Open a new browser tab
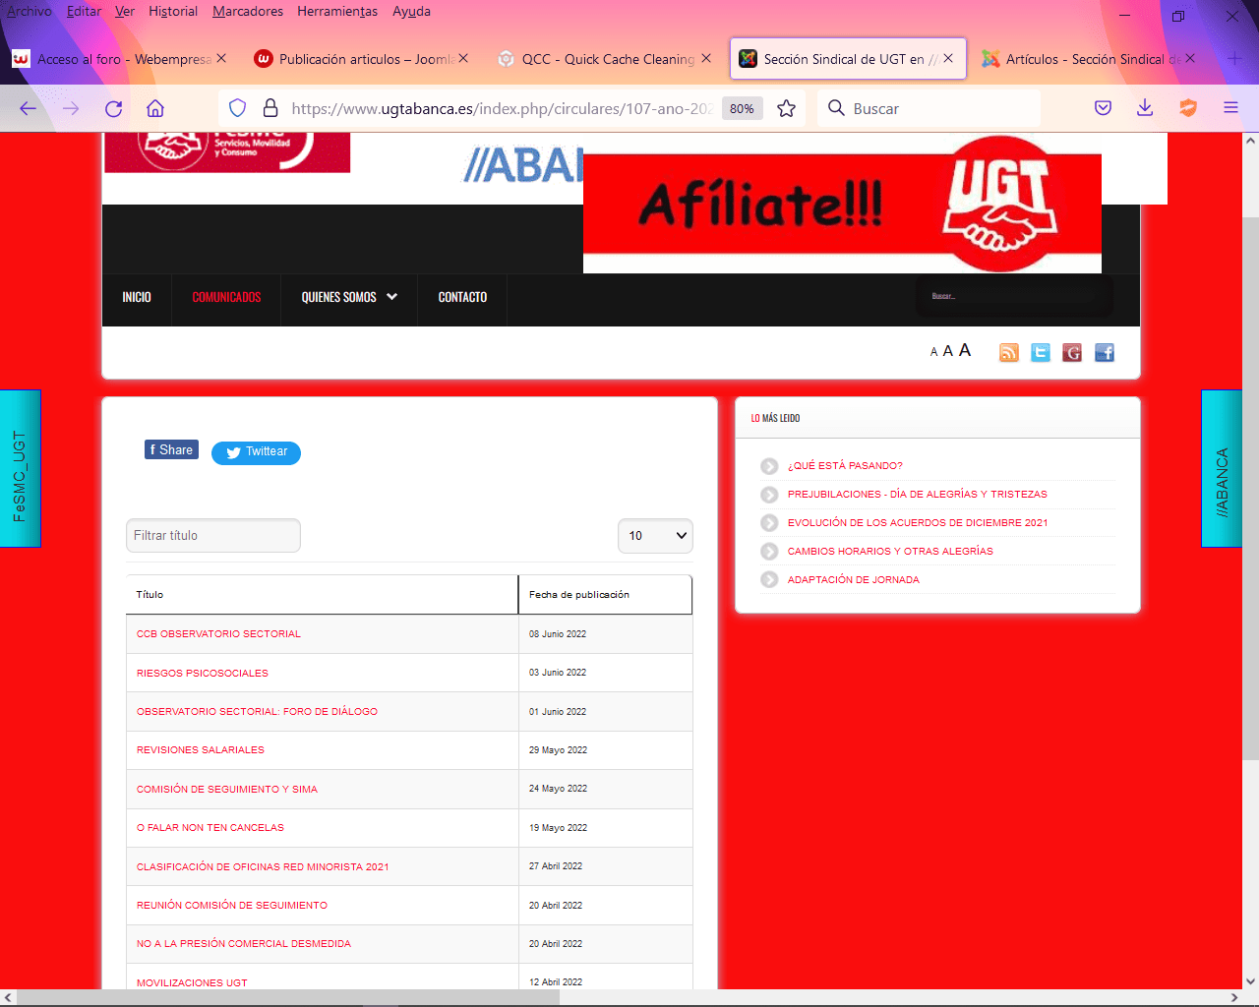The height and width of the screenshot is (1007, 1259). (x=1234, y=59)
